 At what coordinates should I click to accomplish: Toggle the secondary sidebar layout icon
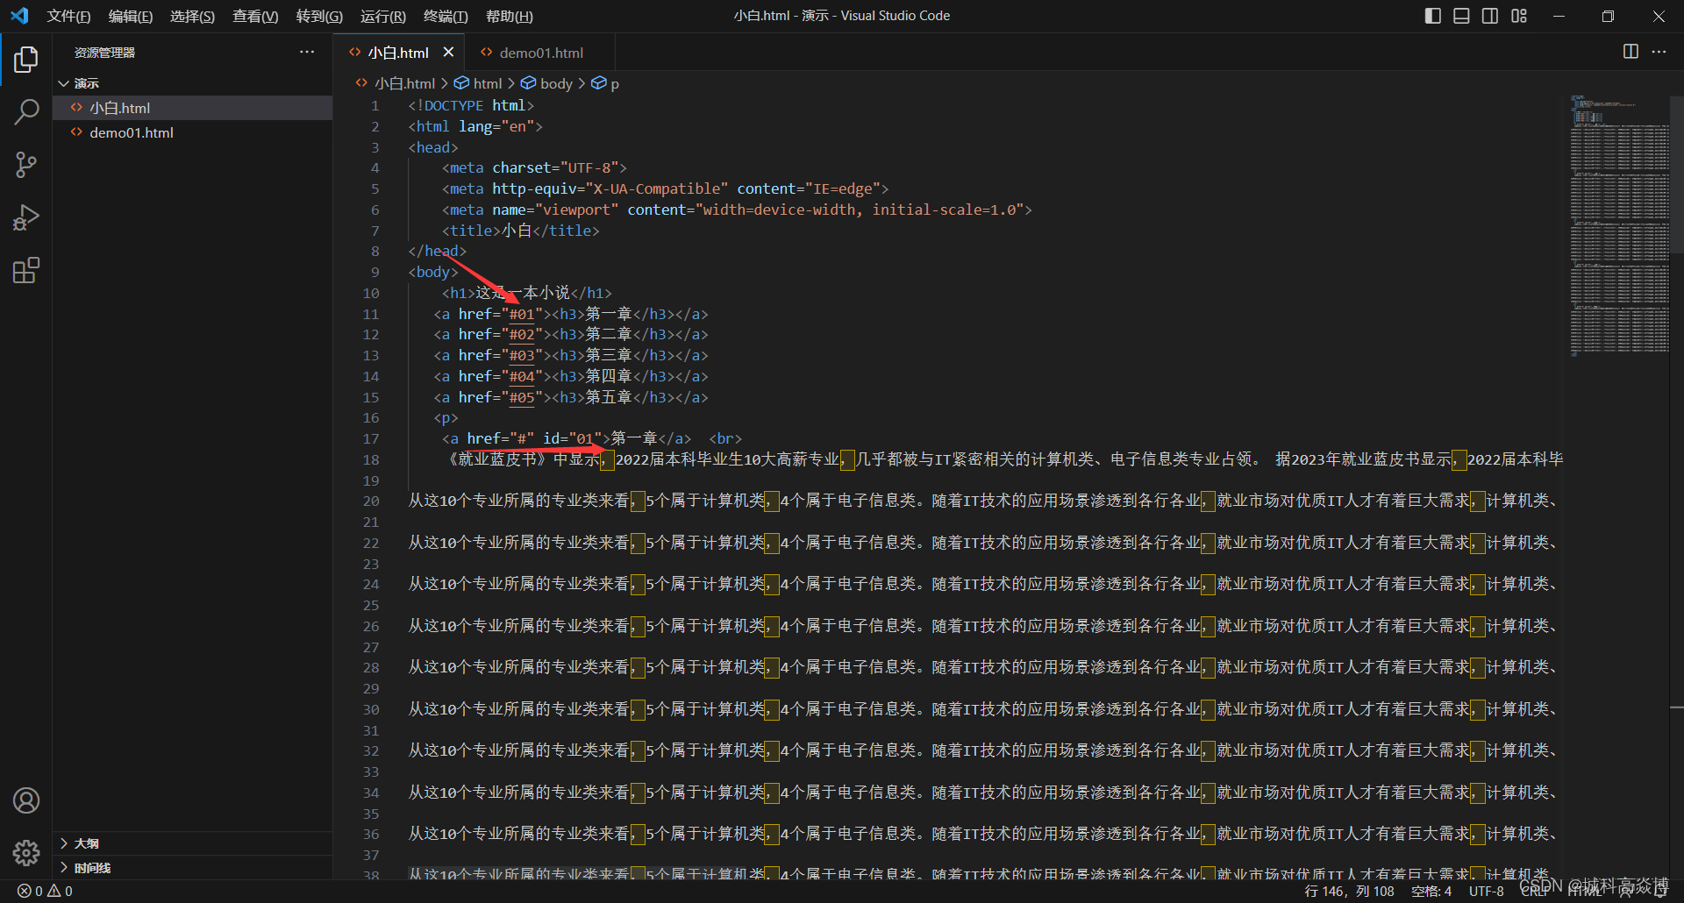click(x=1490, y=16)
